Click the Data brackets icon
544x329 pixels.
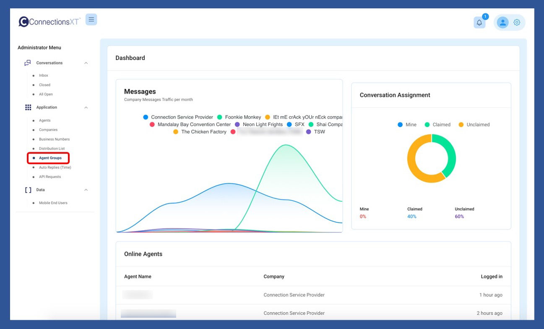tap(28, 190)
